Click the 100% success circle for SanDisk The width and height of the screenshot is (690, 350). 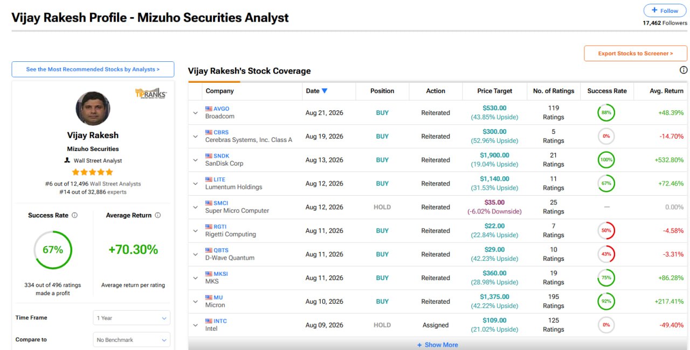606,160
